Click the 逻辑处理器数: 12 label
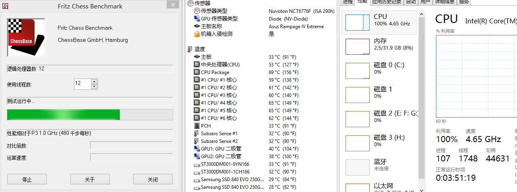Image resolution: width=517 pixels, height=192 pixels. coord(26,69)
